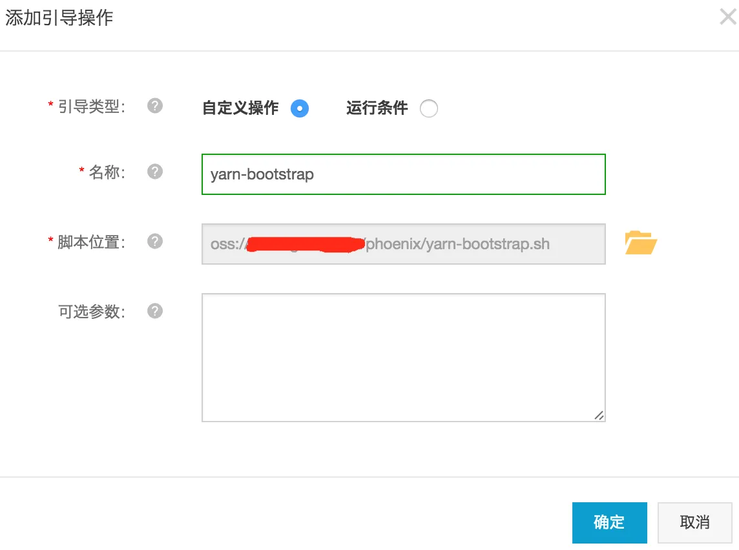Click the 名称 field label
The width and height of the screenshot is (739, 550).
(107, 172)
